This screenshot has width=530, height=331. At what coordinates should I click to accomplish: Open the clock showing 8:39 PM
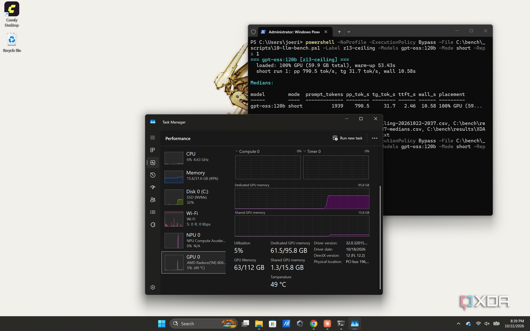tap(514, 324)
